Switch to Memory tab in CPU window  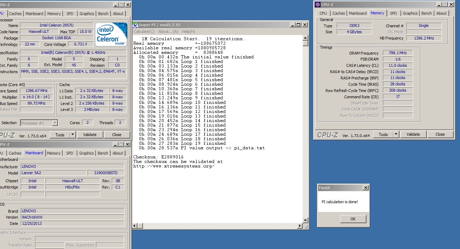coord(54,14)
